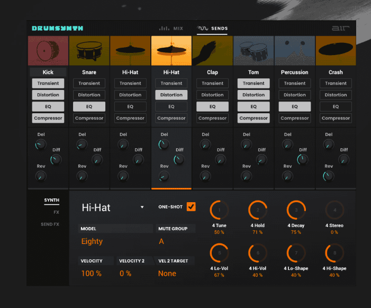Image resolution: width=371 pixels, height=308 pixels.
Task: Open the Send FX section
Action: 50,224
